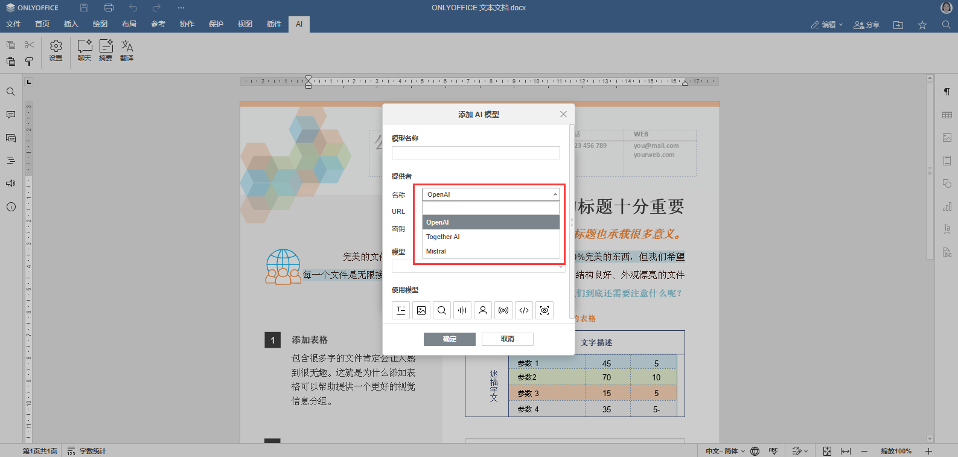Toggle the code capability icon
The width and height of the screenshot is (958, 457).
tap(524, 310)
